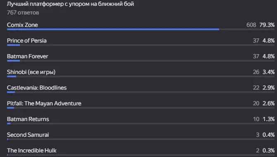Click the Prince of Persia progress bar

[x=13, y=45]
